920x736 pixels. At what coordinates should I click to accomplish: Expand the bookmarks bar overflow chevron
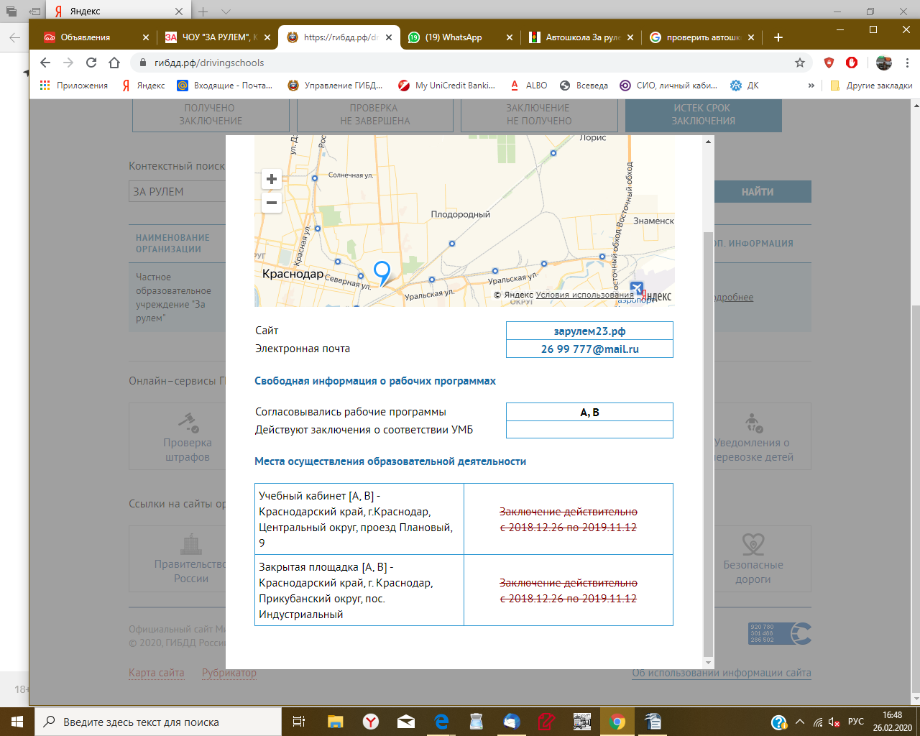(x=811, y=86)
